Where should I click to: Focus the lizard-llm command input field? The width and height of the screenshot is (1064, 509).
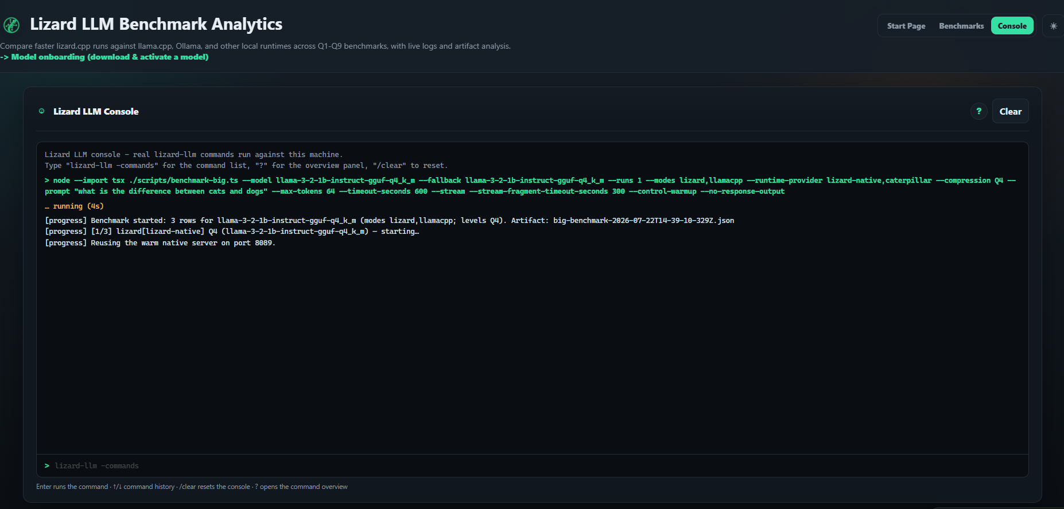coord(532,466)
